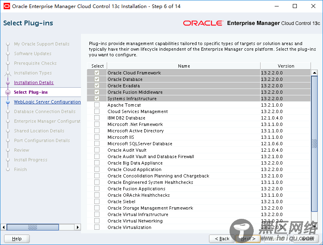
Task: Toggle the Oracle Virtual Networking checkbox
Action: click(x=97, y=221)
